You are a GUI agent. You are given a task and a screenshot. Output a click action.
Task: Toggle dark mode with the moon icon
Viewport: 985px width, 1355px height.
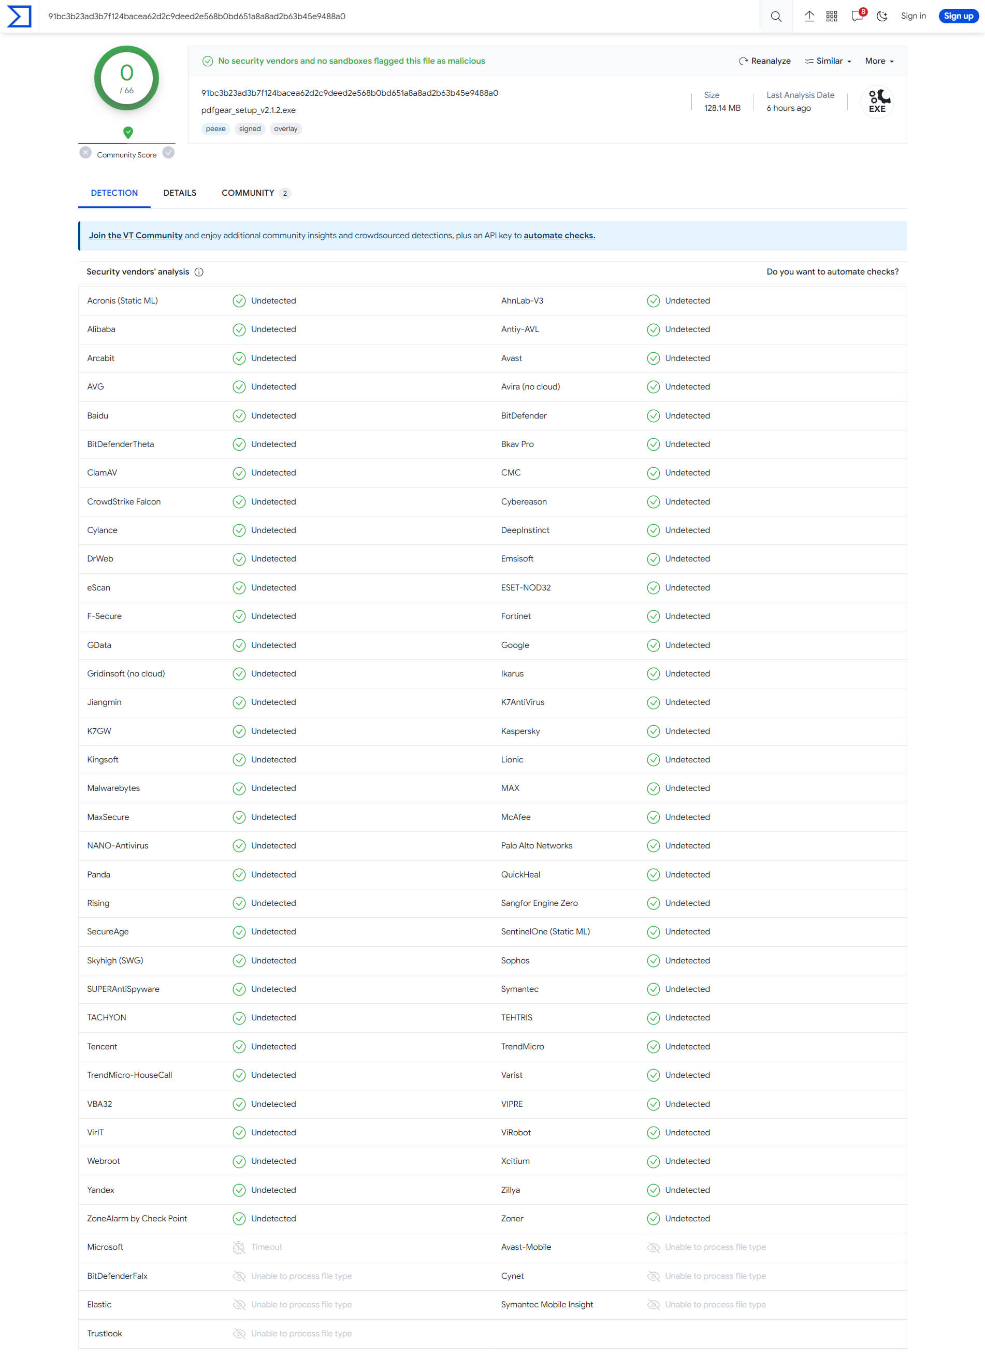point(881,16)
